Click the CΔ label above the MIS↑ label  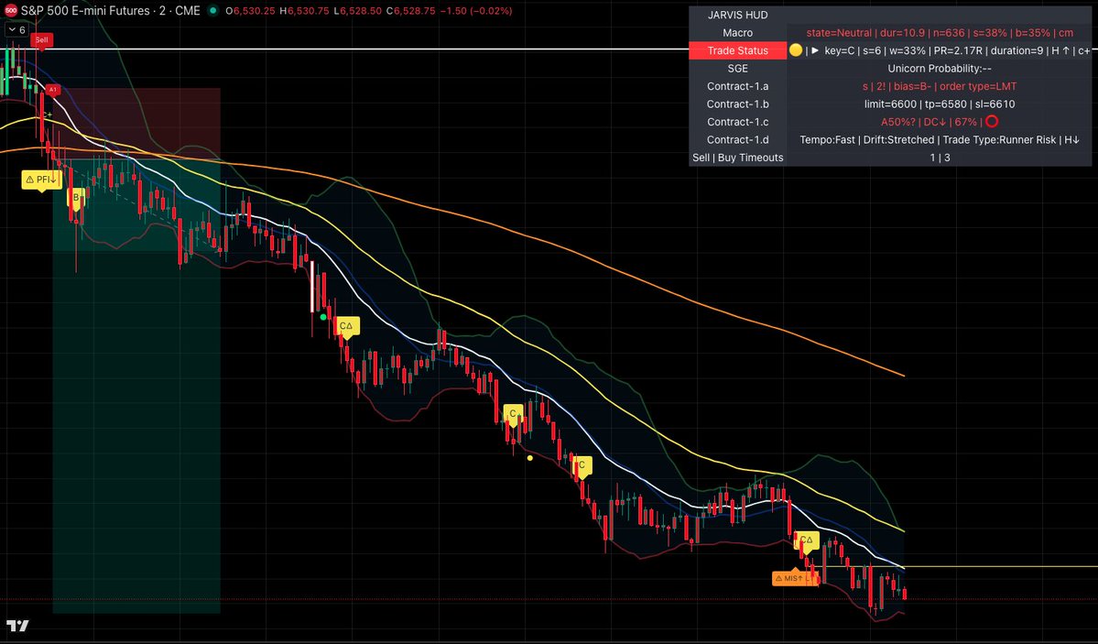[x=806, y=540]
